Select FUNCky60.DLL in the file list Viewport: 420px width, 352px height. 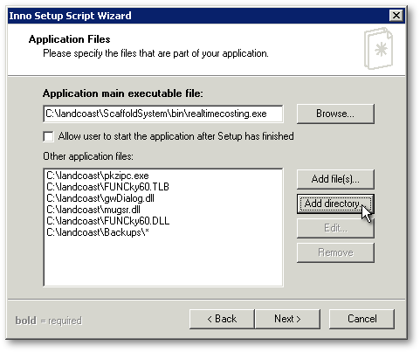tap(107, 221)
